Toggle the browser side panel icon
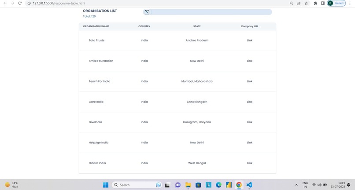355x190 pixels. (323, 3)
